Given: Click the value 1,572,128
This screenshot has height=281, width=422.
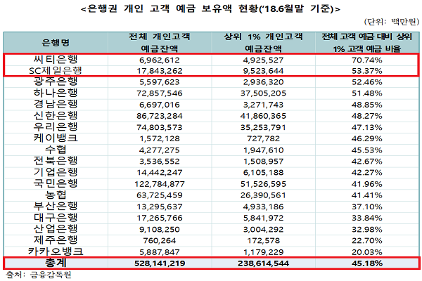Looking at the screenshot, I should coord(160,138).
